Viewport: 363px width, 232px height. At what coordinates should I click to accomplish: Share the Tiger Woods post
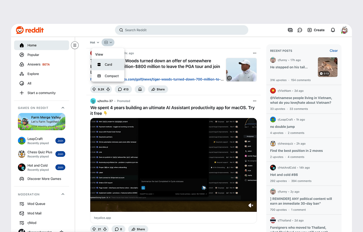pos(158,89)
